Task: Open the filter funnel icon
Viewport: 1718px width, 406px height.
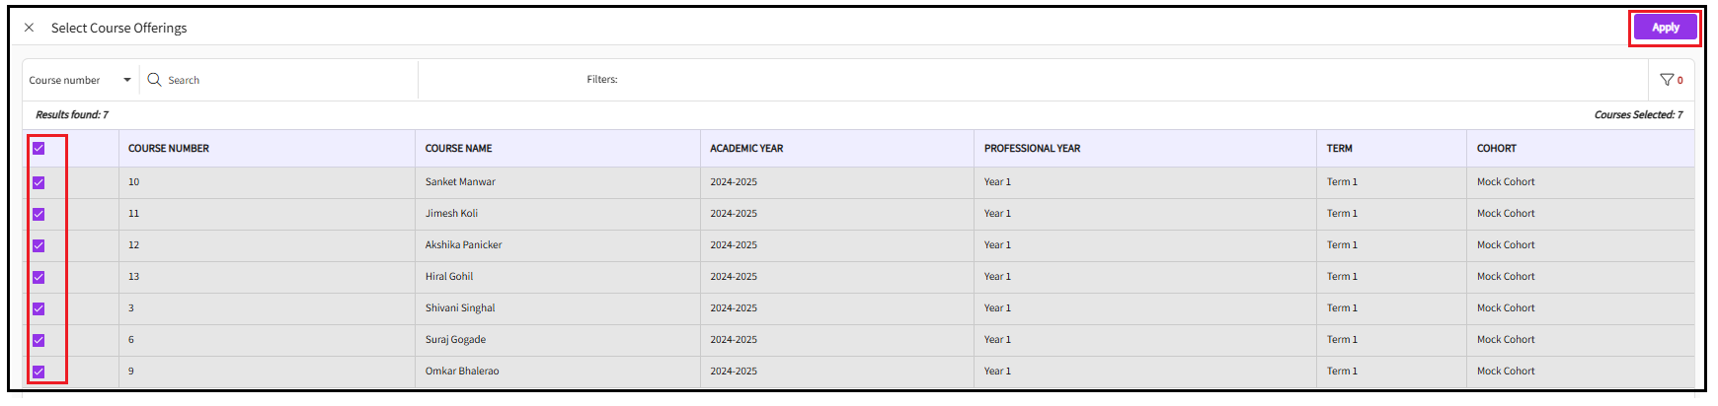Action: tap(1667, 80)
